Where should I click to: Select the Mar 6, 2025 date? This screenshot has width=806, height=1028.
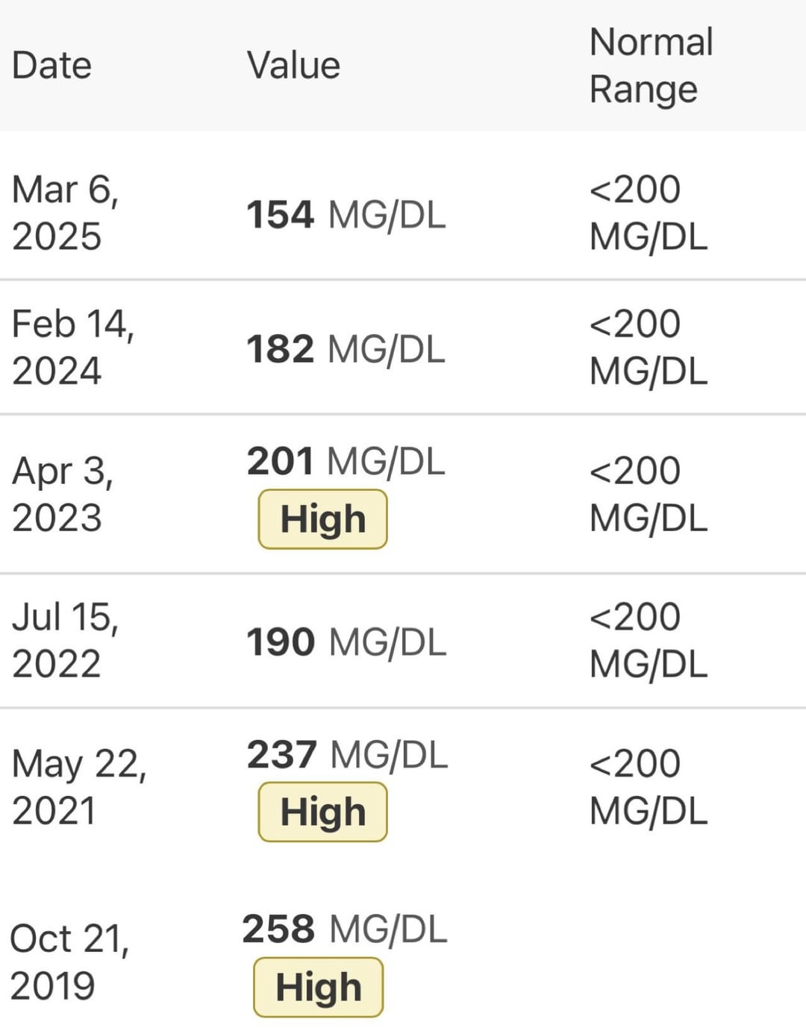pyautogui.click(x=65, y=213)
